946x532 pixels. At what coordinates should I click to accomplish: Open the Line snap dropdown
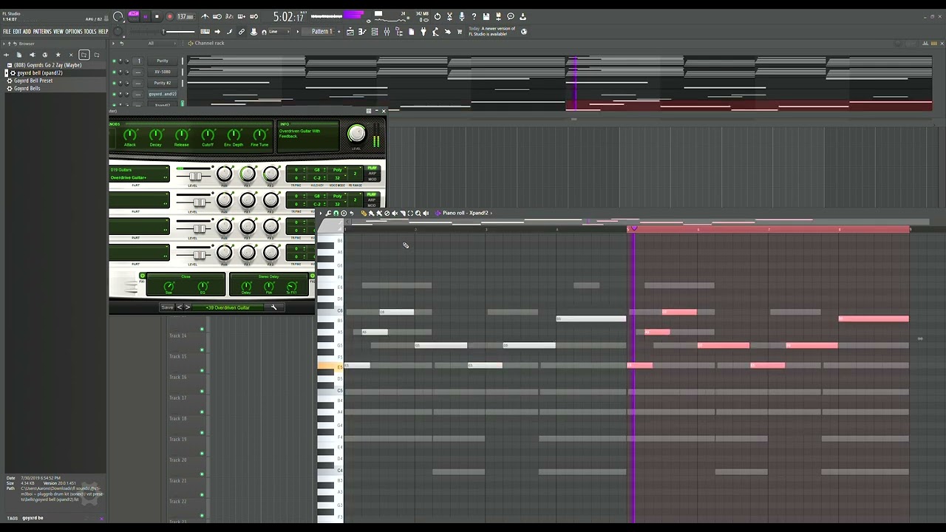point(279,32)
